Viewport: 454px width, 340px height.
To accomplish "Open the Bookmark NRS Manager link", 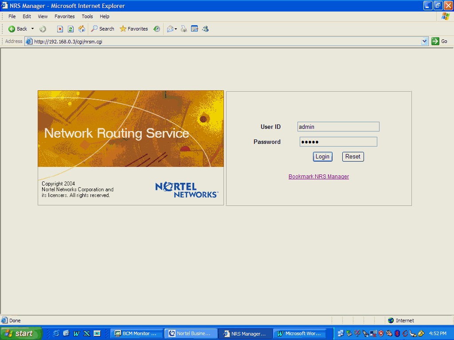I will (x=319, y=176).
